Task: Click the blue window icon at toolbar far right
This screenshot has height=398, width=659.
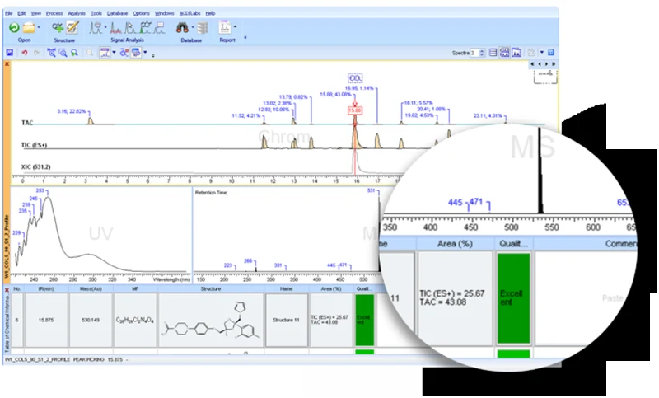Action: tap(551, 53)
